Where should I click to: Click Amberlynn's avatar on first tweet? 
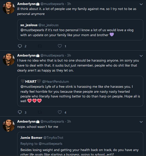[x=9, y=8]
